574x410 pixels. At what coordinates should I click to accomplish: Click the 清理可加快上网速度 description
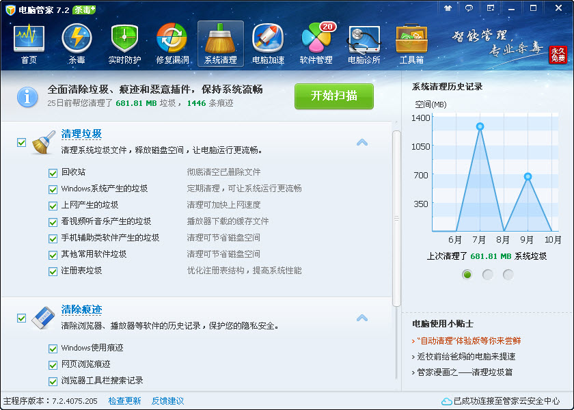point(223,204)
